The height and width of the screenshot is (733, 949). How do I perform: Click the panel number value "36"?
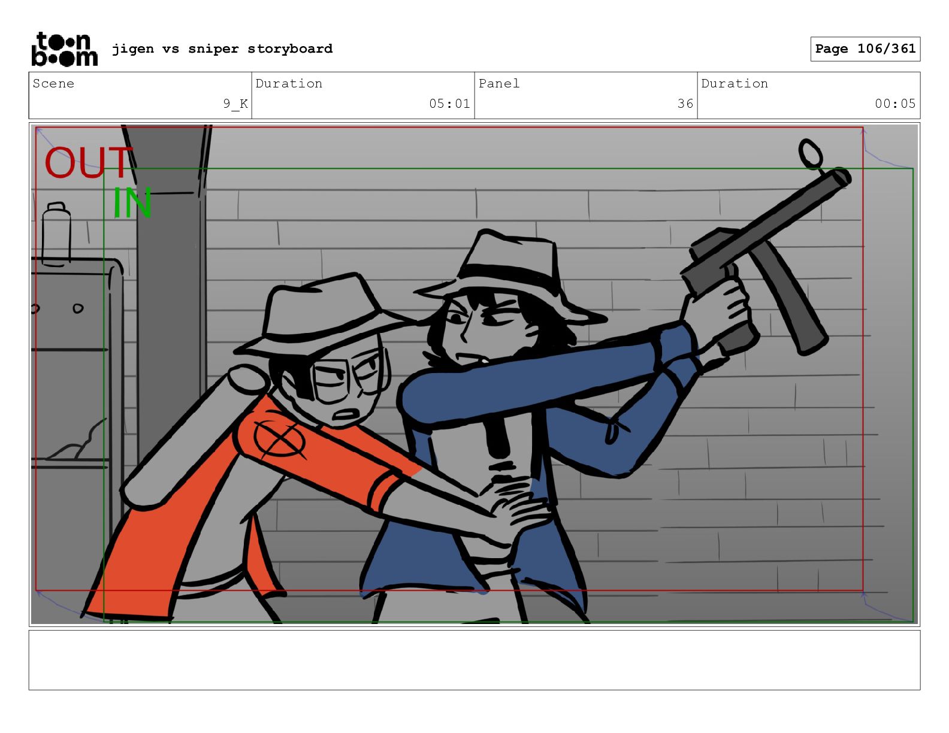pyautogui.click(x=685, y=104)
